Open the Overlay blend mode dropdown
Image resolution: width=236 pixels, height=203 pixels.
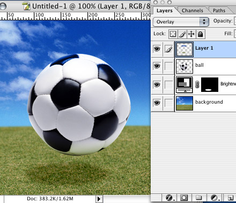click(x=181, y=22)
